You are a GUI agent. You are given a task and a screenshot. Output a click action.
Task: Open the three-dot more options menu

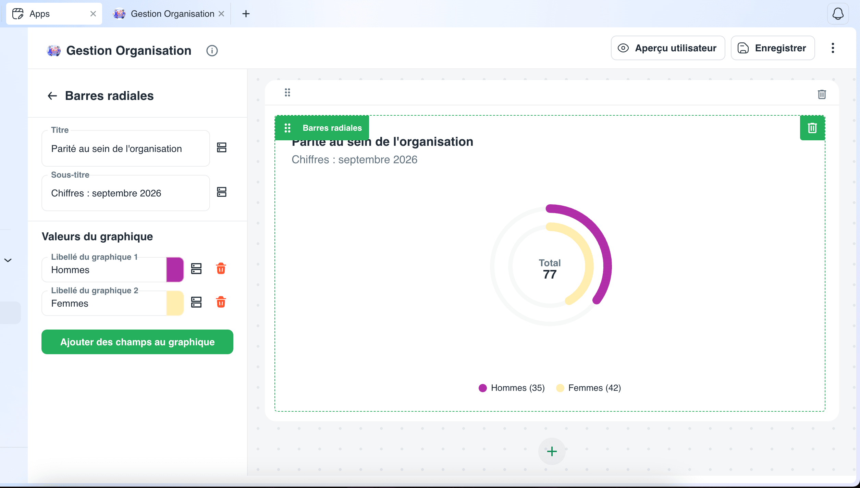tap(833, 48)
